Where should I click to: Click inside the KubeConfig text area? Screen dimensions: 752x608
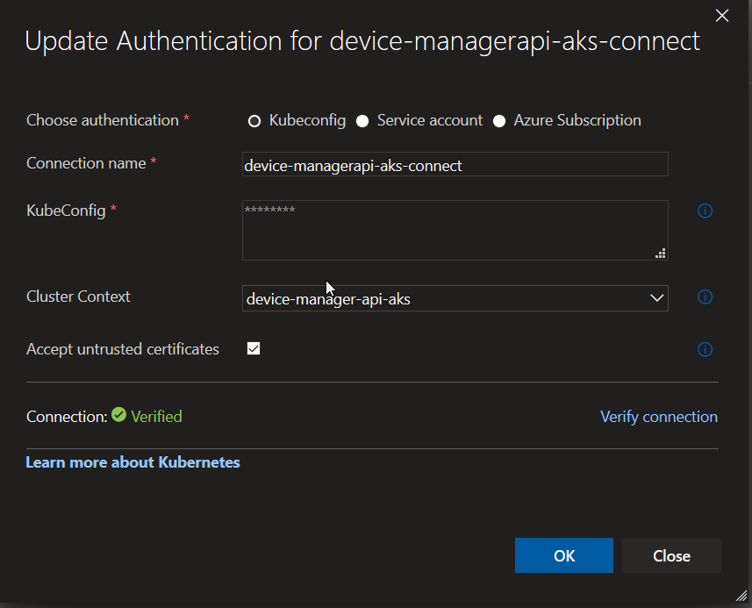click(455, 230)
